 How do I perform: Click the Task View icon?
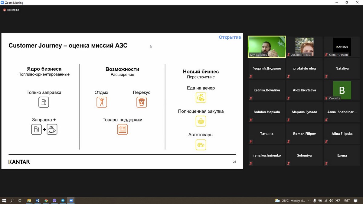tap(21, 200)
